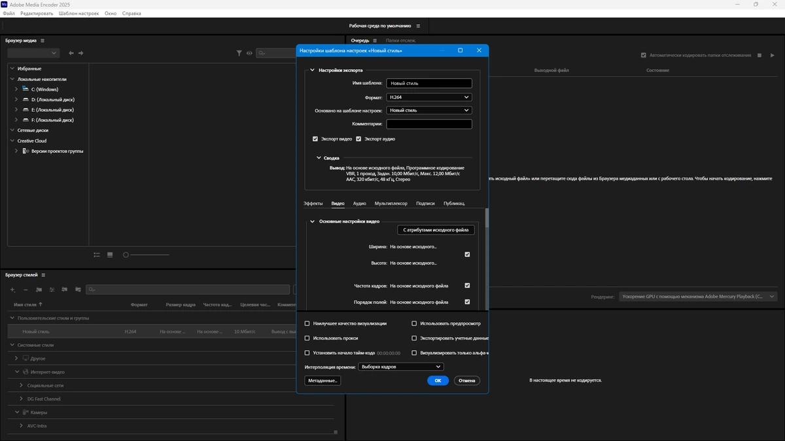Open the Интерполяция времени dropdown
Screen dimensions: 785x441
coord(401,367)
